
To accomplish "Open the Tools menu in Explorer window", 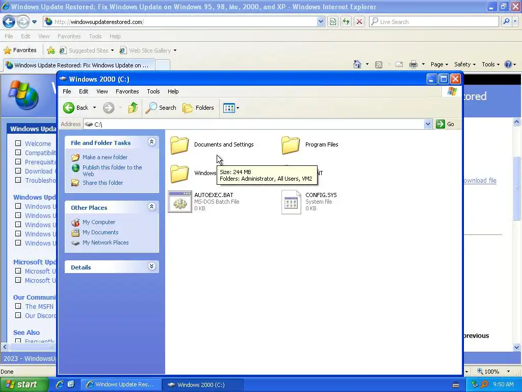I will pos(153,91).
